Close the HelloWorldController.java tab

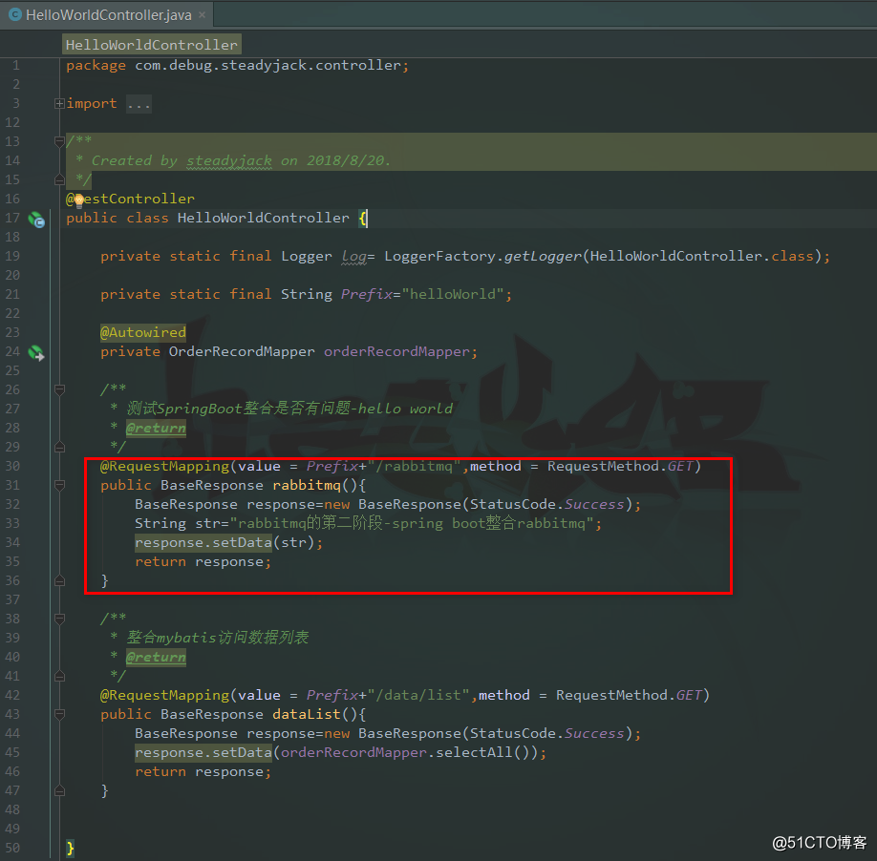pos(202,15)
